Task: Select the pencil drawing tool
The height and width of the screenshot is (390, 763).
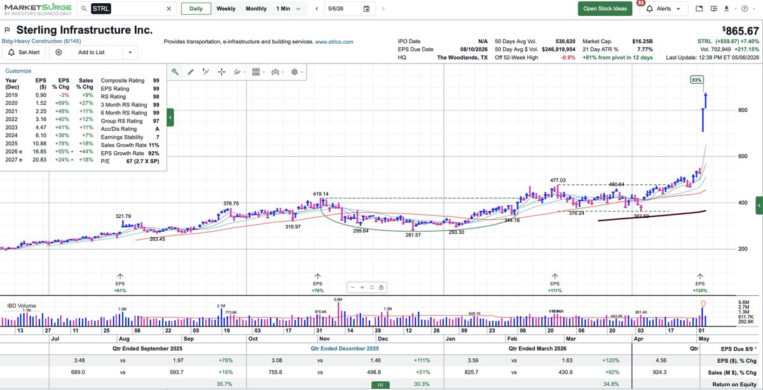Action: [191, 72]
